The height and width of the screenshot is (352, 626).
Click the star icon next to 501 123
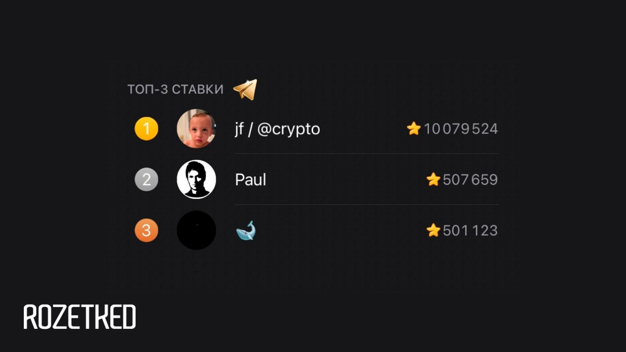[433, 231]
